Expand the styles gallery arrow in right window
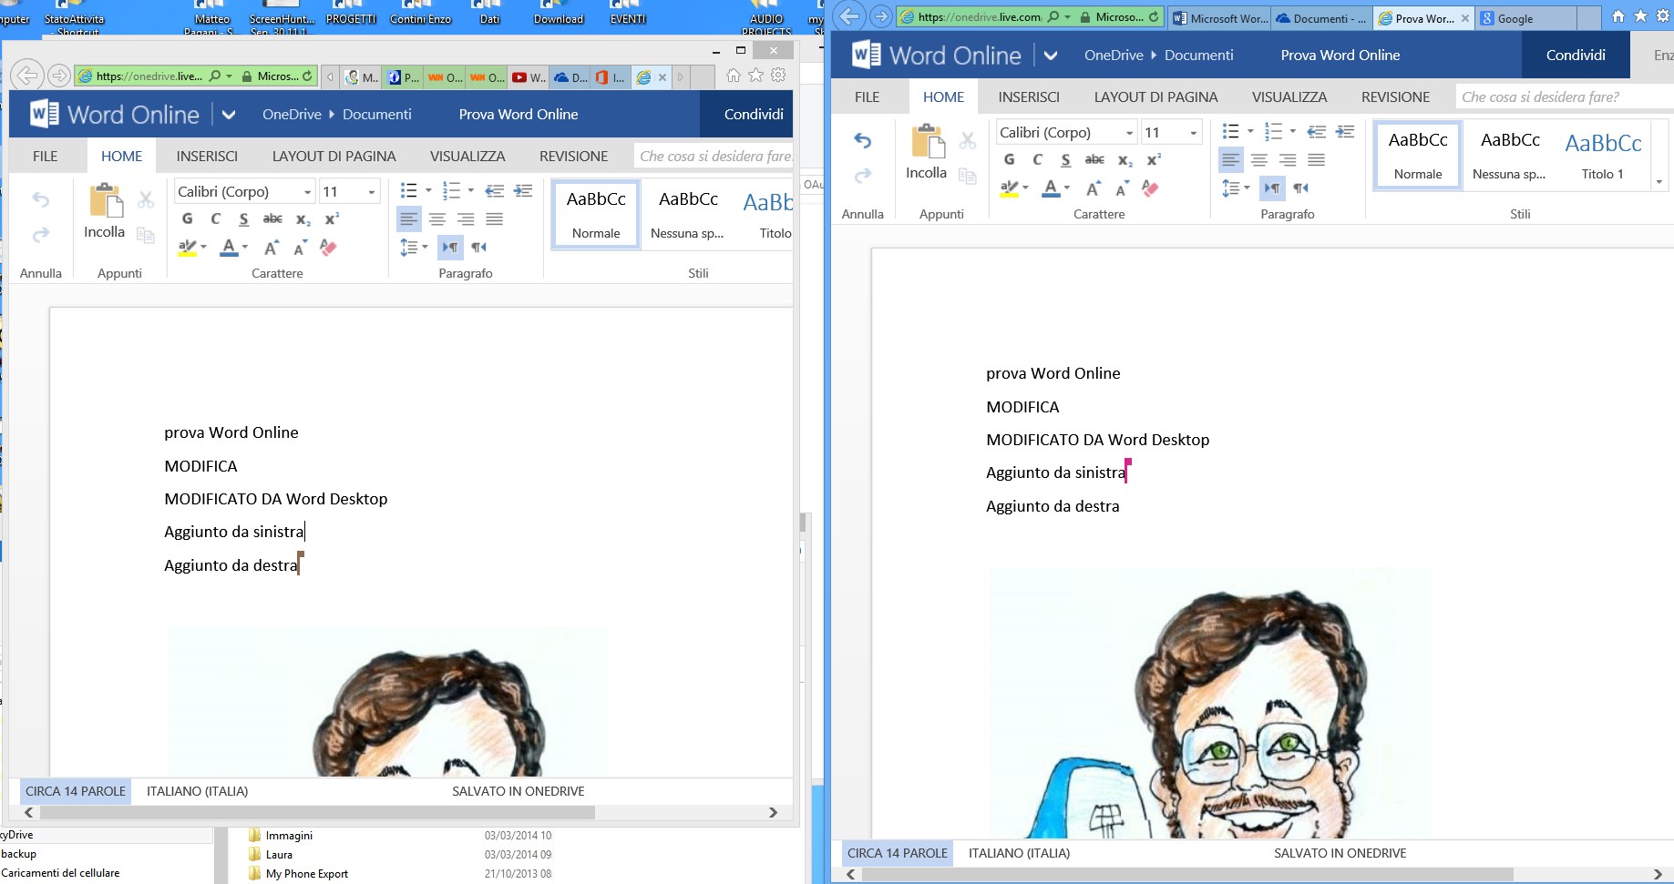The image size is (1674, 884). click(1659, 182)
